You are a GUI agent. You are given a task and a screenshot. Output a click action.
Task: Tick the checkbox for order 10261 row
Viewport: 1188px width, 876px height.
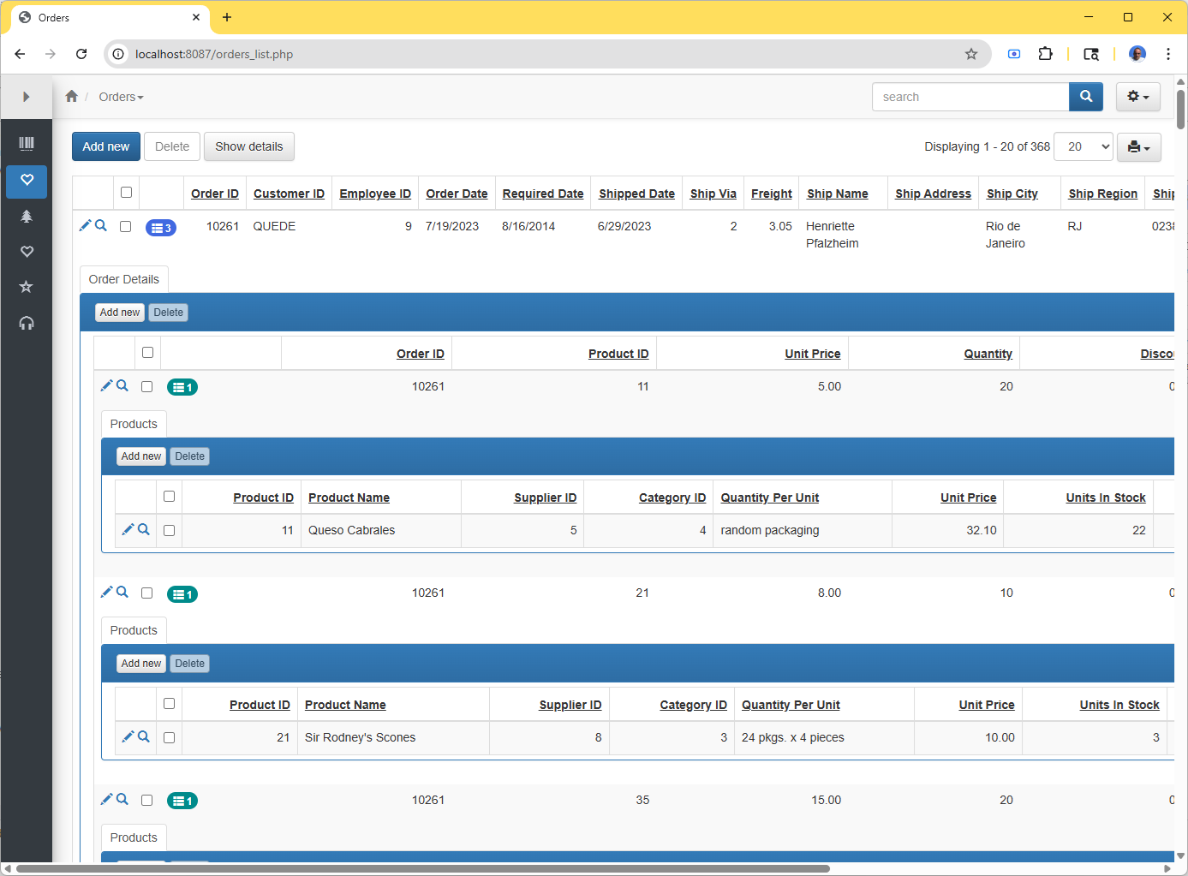coord(126,227)
